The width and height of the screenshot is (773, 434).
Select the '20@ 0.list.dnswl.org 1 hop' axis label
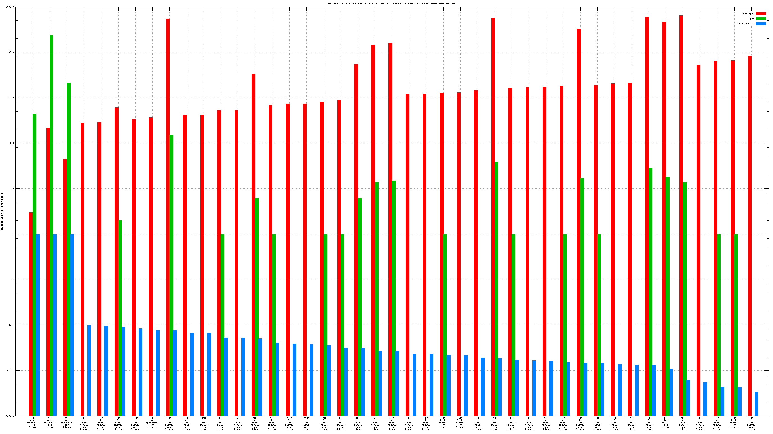click(289, 423)
